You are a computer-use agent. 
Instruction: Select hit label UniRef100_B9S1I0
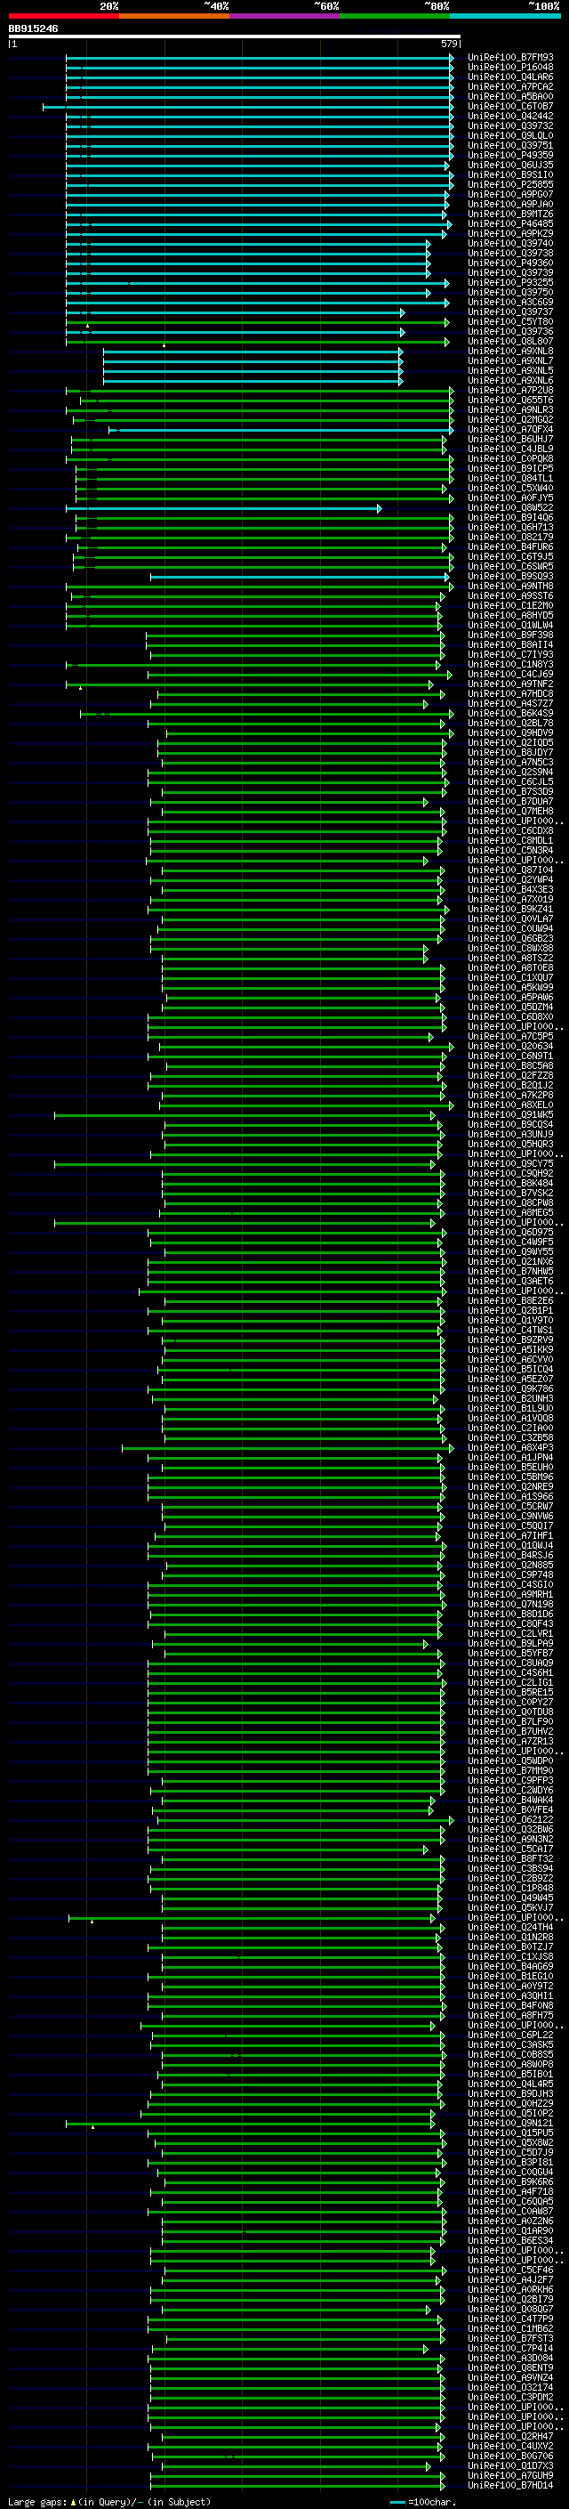tap(510, 174)
